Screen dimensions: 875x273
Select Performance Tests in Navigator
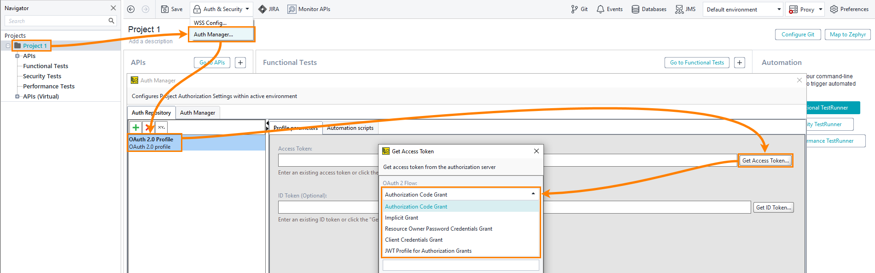coord(49,86)
